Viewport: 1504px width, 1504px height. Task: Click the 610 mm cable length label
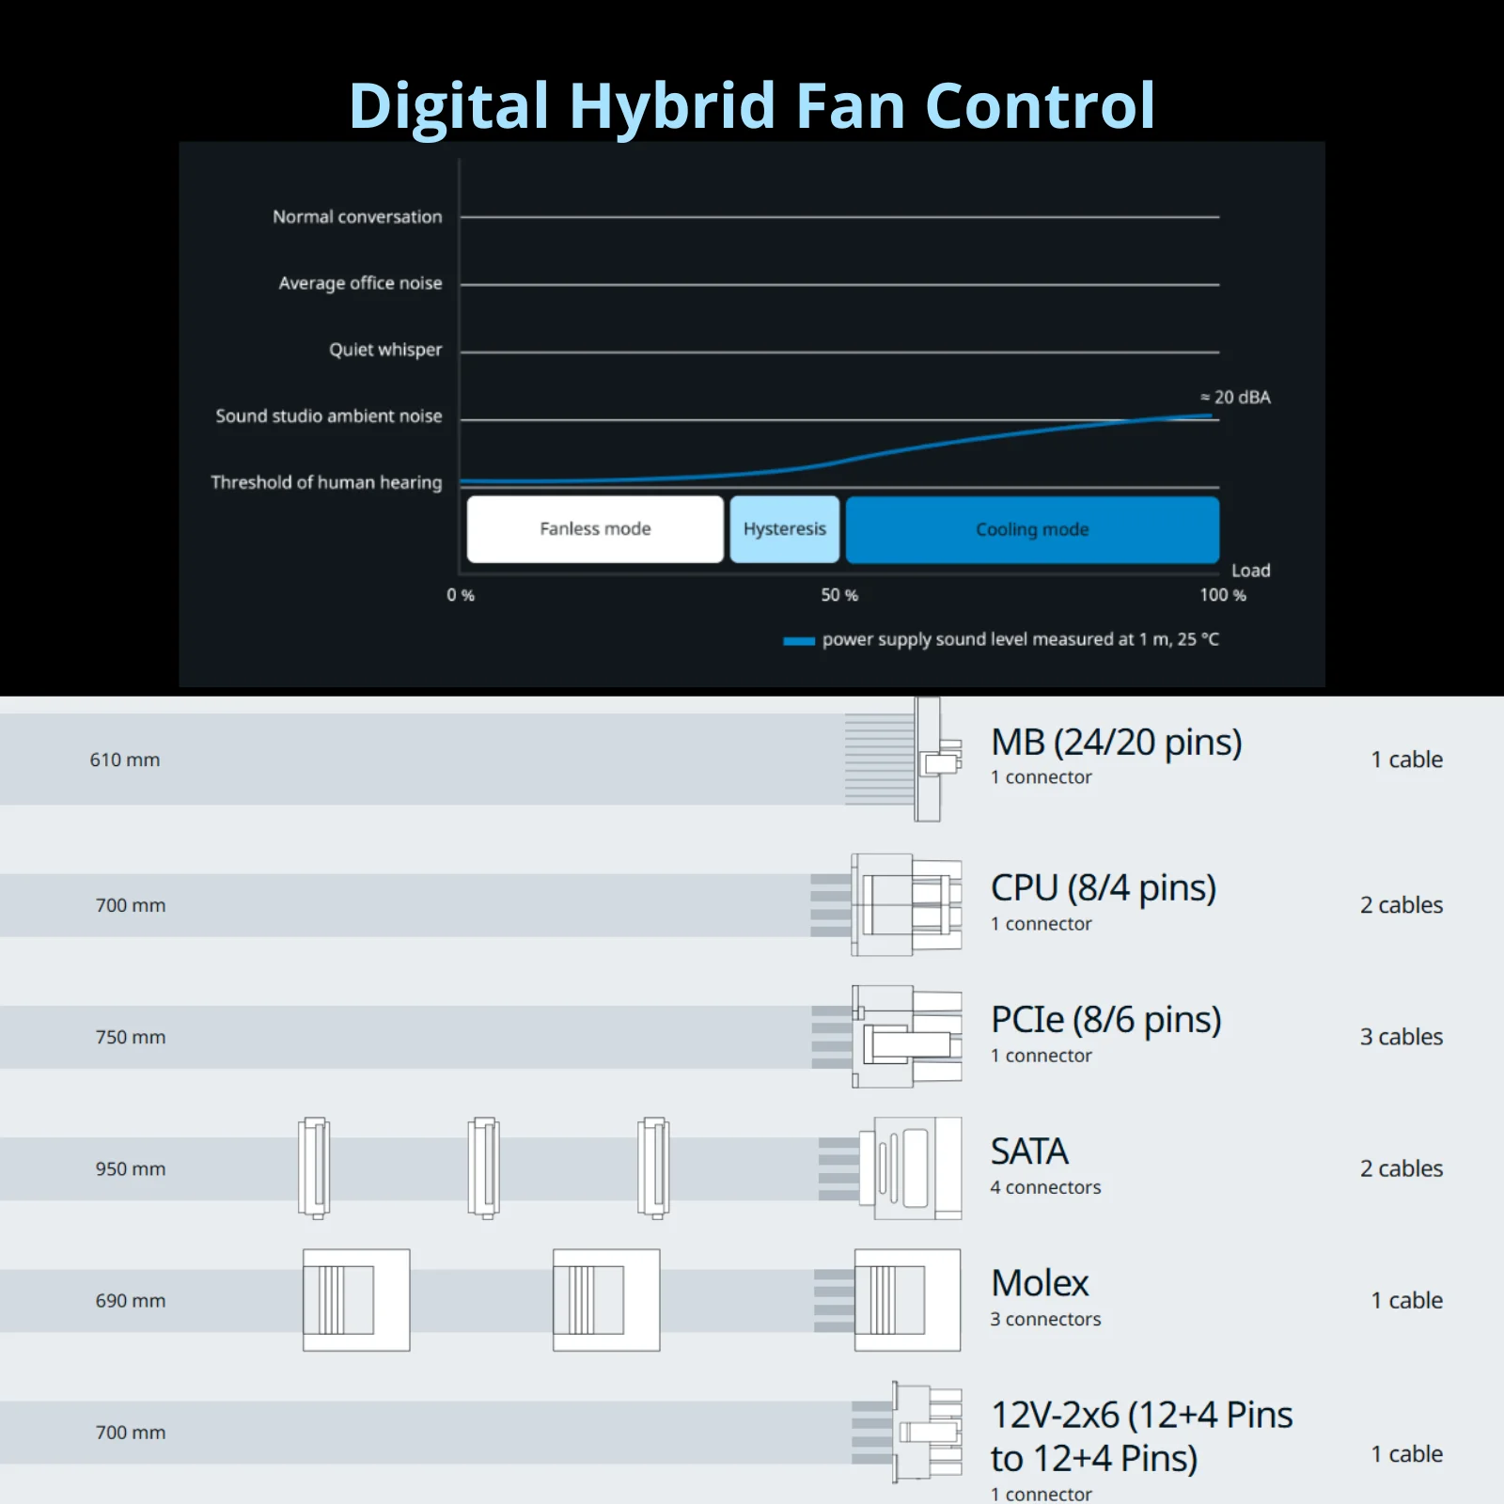(125, 760)
